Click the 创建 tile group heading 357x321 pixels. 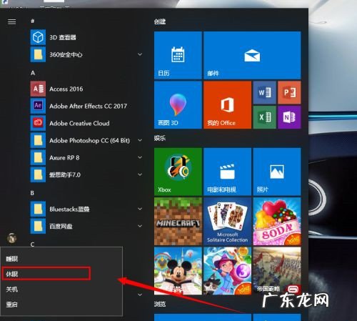click(x=160, y=21)
